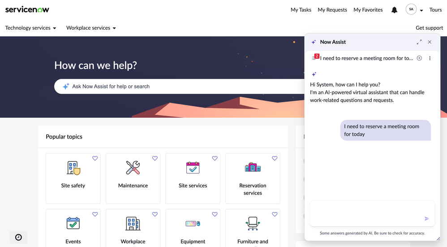Screen dimensions: 447x247
Task: Open the Maintenance label
Action: tap(133, 186)
